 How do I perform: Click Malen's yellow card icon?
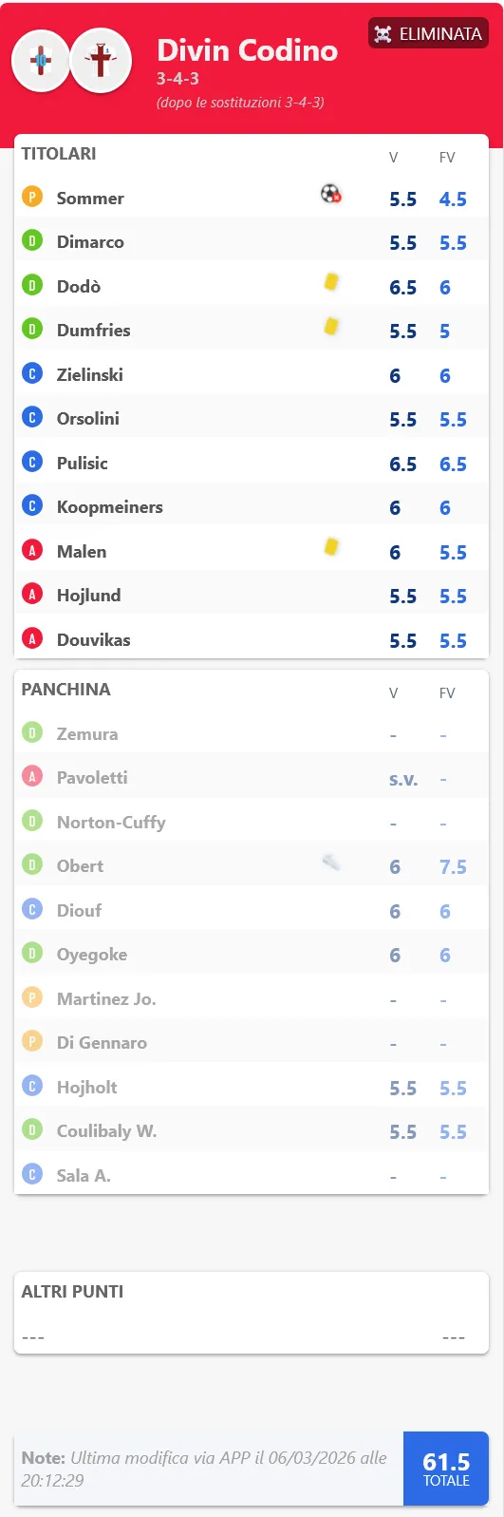tap(331, 547)
